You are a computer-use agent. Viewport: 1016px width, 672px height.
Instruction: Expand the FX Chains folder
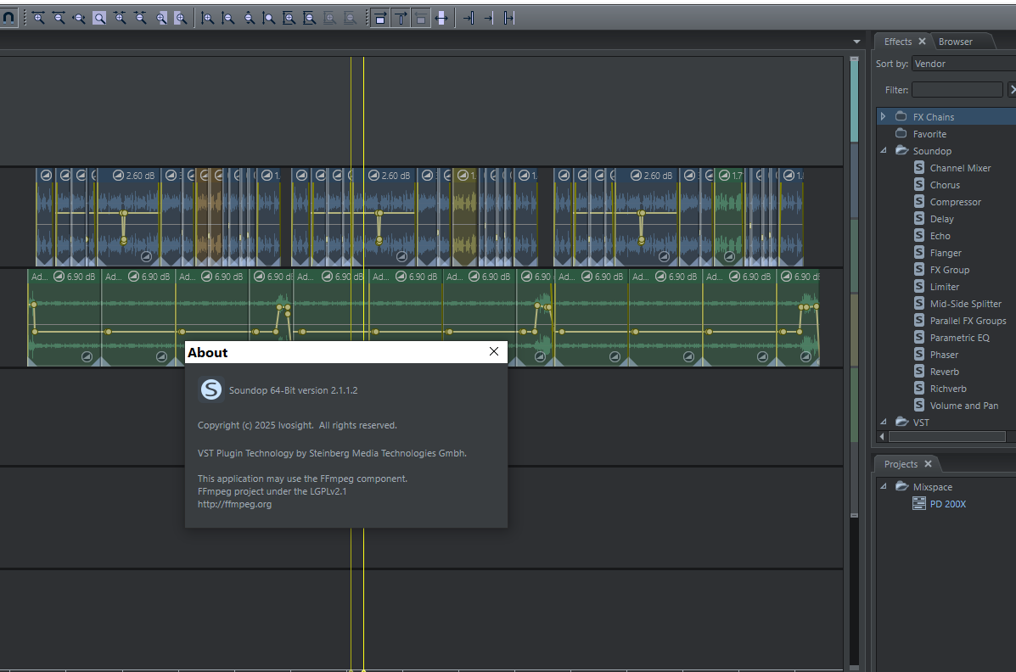point(883,116)
